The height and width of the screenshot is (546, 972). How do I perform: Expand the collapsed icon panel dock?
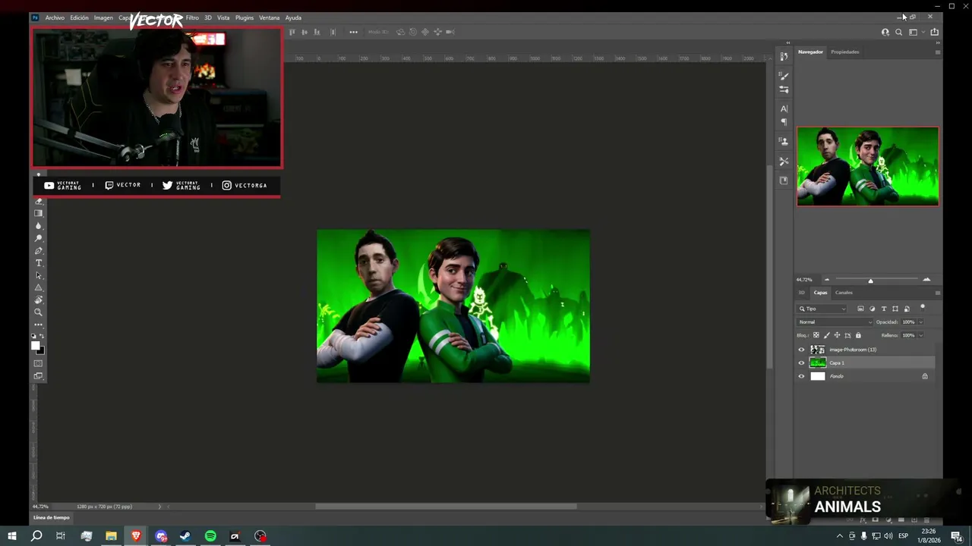coord(788,42)
